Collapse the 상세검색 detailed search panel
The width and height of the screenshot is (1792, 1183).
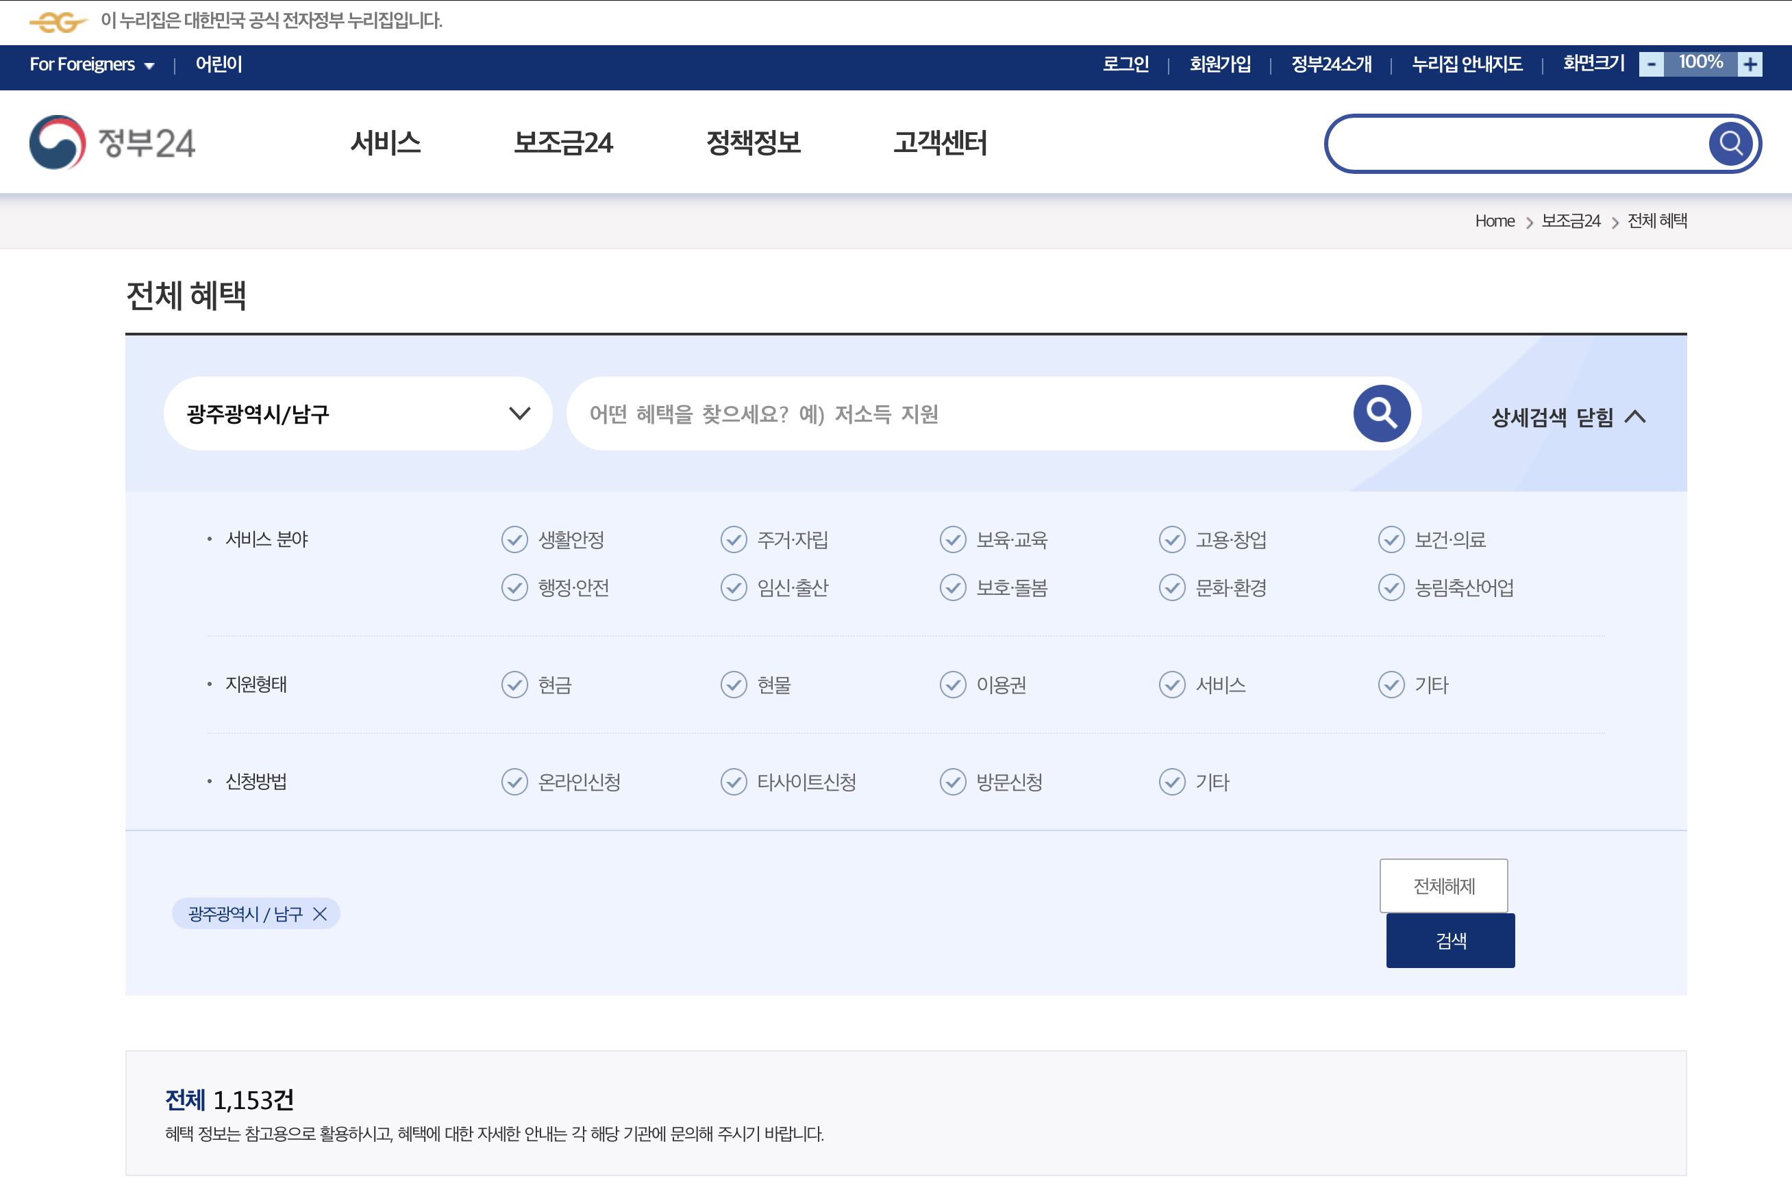1569,416
